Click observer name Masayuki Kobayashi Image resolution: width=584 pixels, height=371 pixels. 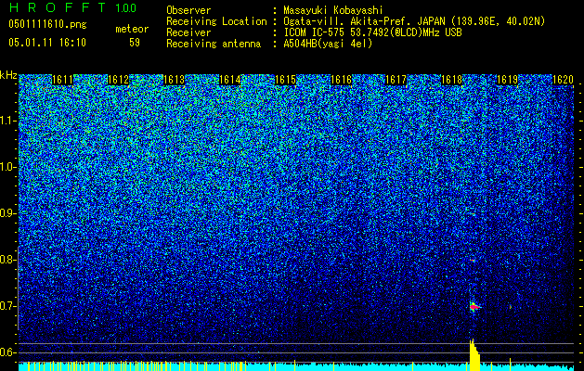332,10
